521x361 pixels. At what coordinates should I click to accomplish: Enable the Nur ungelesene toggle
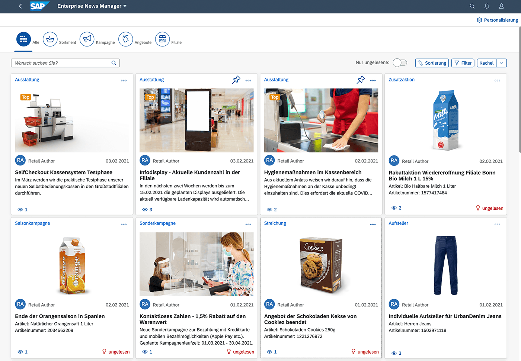[400, 62]
